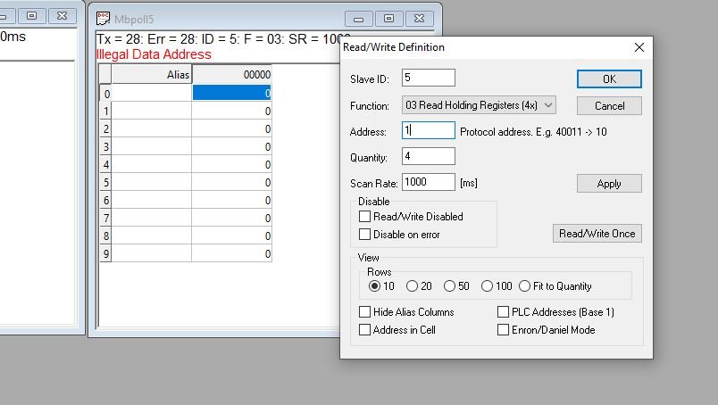
Task: Choose the Fit to Quantity rows option
Action: [525, 286]
